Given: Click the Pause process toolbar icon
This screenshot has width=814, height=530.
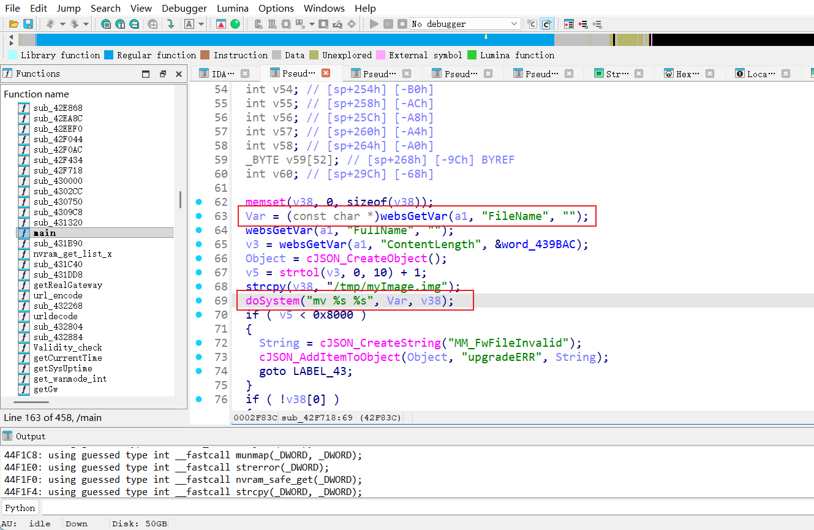Looking at the screenshot, I should 388,24.
